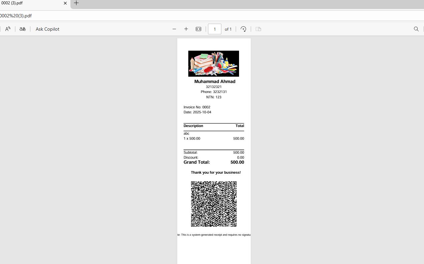
Task: Toggle the Fit to width icon
Action: (198, 29)
